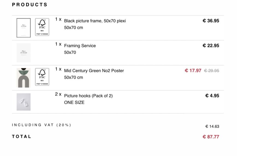Image resolution: width=273 pixels, height=156 pixels.
Task: Click the FSC logo beside the poster
Action: (42, 77)
